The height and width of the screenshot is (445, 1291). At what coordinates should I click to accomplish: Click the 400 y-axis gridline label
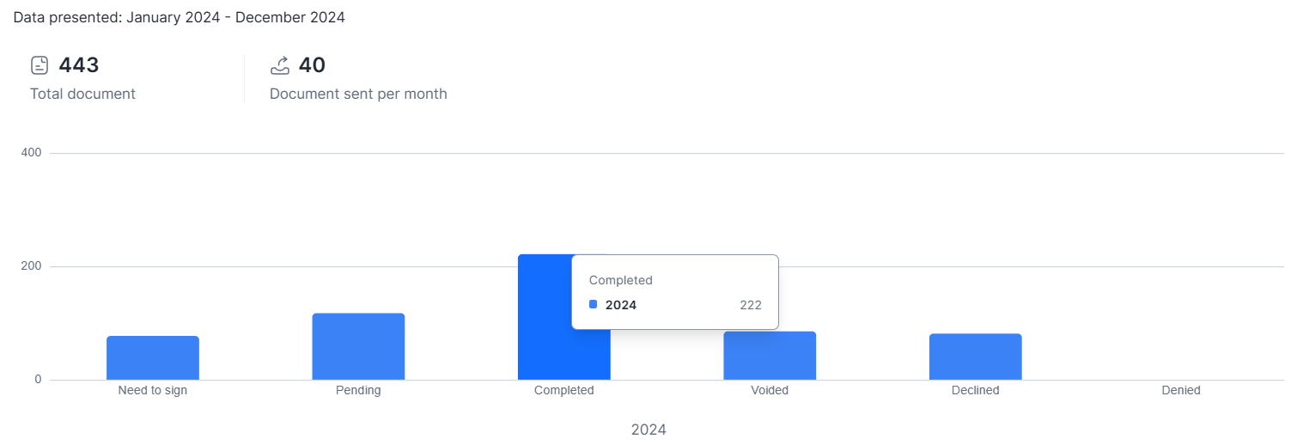tap(32, 153)
